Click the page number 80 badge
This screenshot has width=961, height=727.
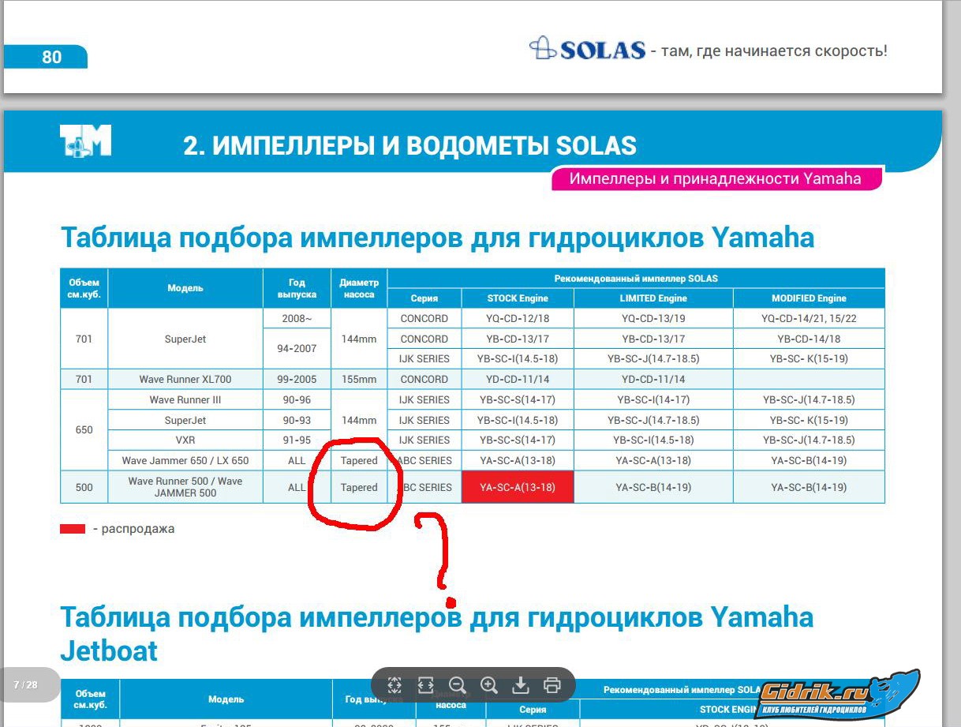click(51, 57)
